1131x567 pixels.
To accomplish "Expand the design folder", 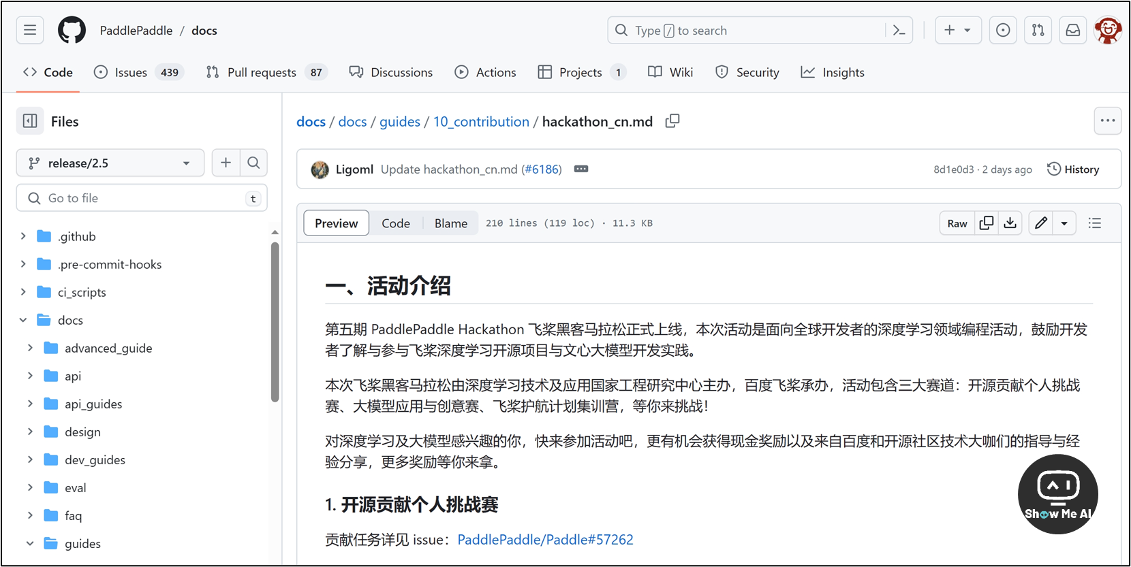I will [30, 432].
